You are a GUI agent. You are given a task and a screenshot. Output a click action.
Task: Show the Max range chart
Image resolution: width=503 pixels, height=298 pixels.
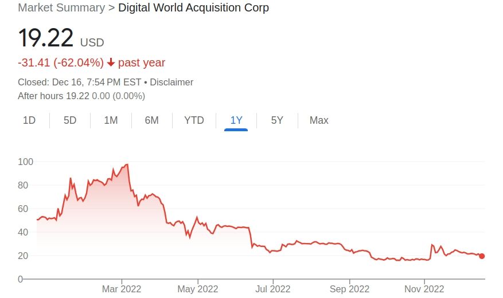(319, 120)
